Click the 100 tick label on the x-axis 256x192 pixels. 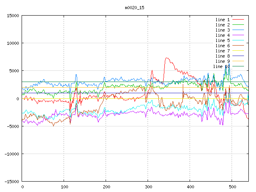64,187
